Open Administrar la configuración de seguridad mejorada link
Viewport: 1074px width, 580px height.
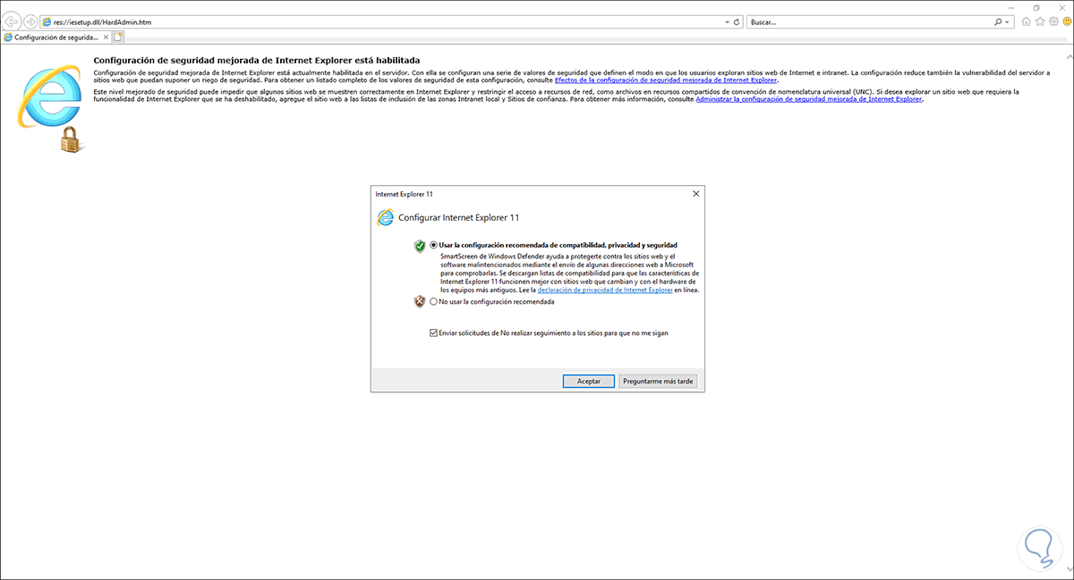(808, 99)
